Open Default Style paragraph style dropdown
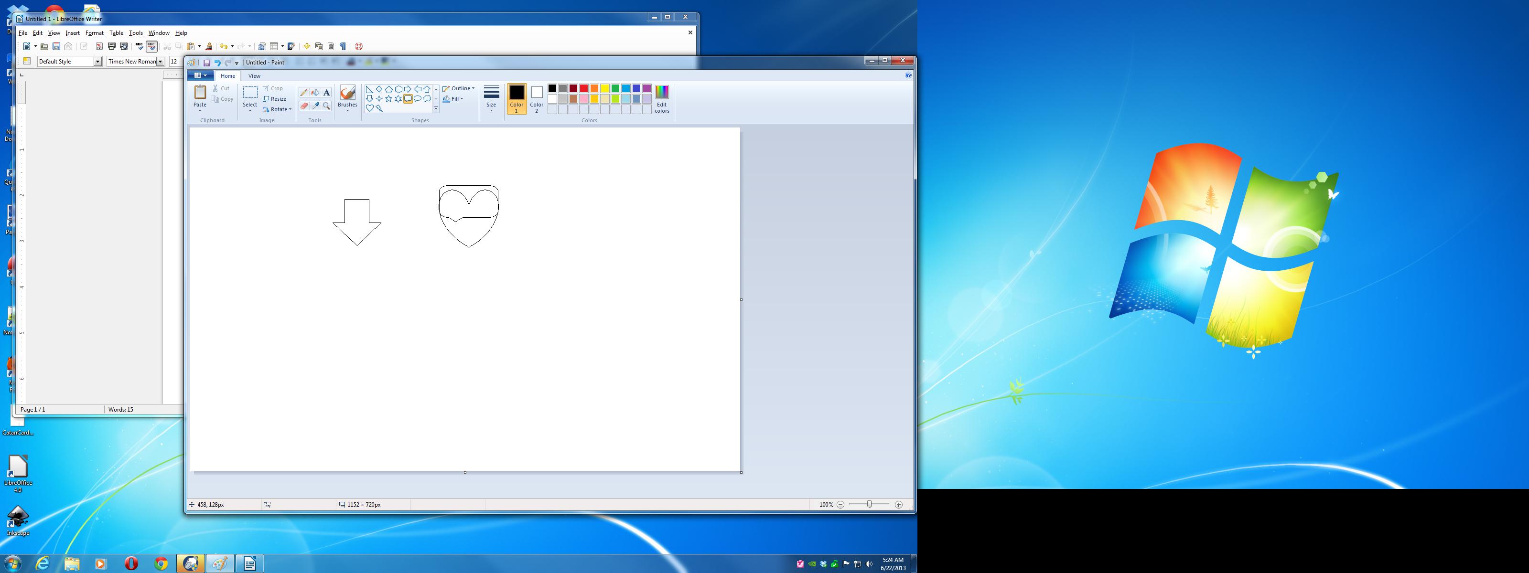1529x573 pixels. click(x=98, y=61)
